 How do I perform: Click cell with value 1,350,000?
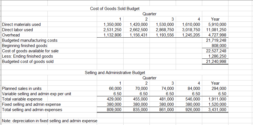coord(112,24)
